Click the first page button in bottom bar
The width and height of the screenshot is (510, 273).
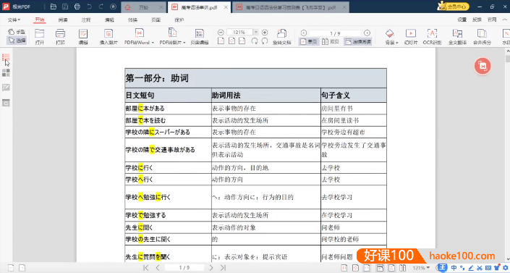click(x=145, y=268)
